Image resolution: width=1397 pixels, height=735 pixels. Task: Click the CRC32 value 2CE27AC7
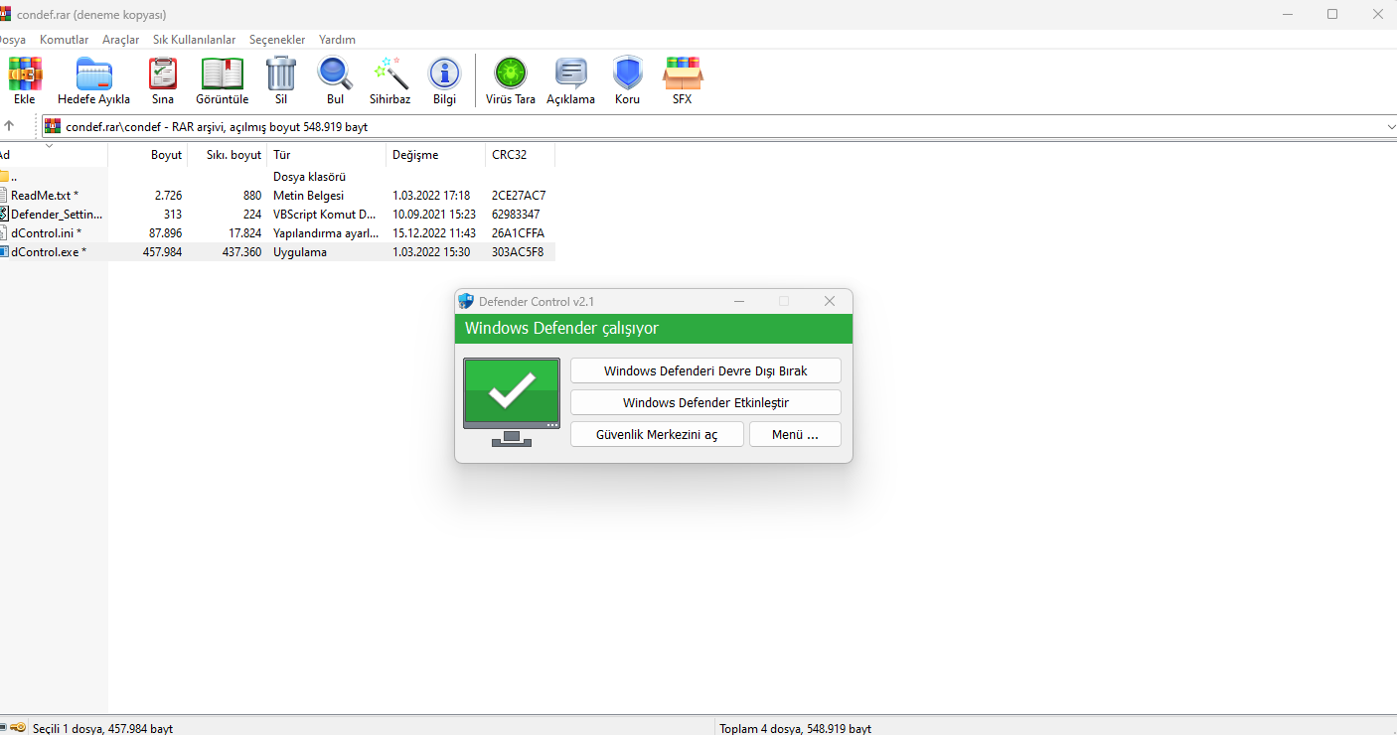tap(519, 196)
